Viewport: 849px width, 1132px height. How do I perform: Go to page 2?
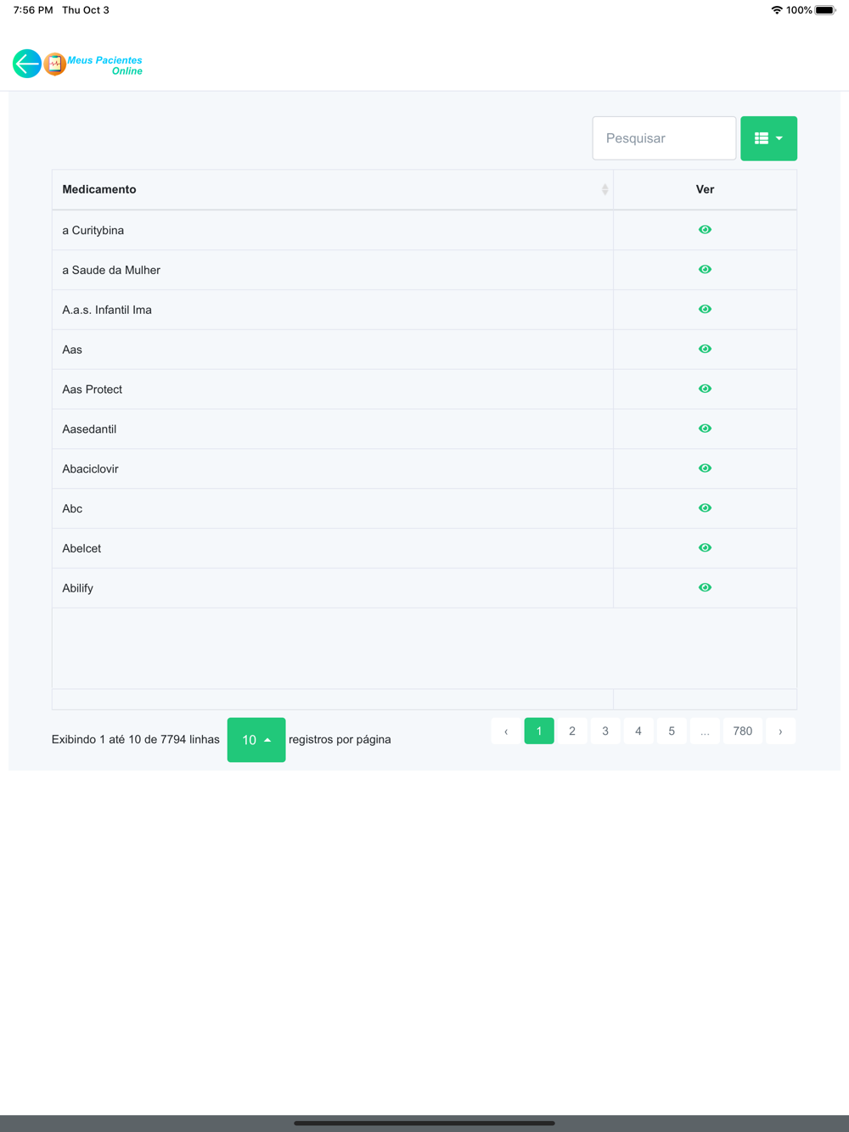[x=572, y=731]
